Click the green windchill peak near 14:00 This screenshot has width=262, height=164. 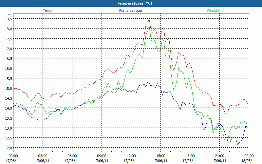149,26
